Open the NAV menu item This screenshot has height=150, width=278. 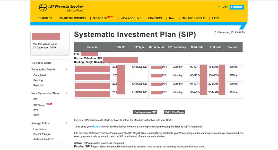click(172, 18)
